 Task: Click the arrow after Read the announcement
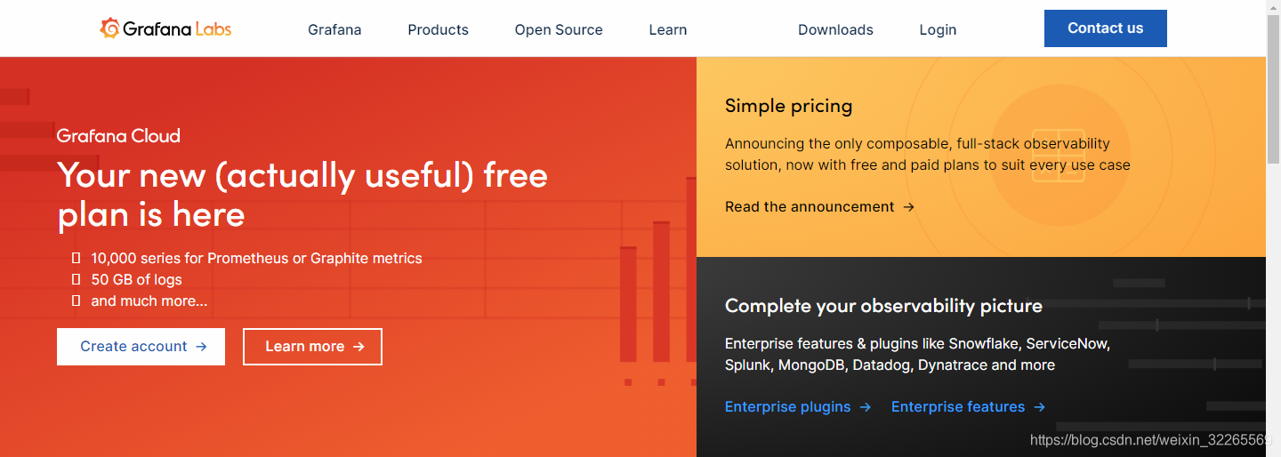pos(908,207)
